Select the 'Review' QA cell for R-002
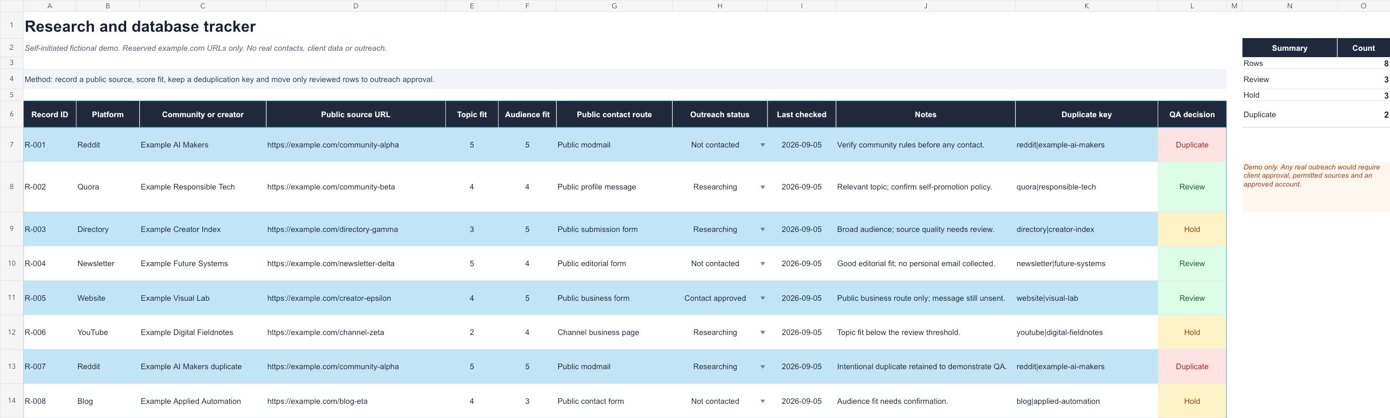1390x418 pixels. click(1192, 187)
